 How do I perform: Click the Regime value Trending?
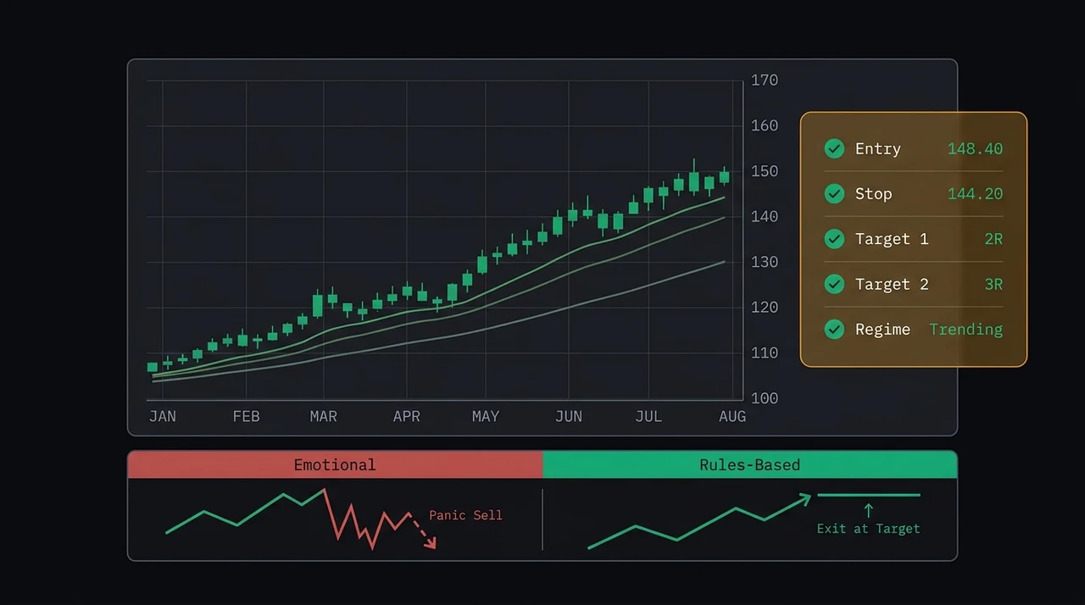(965, 330)
